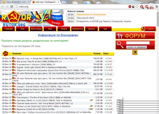Click the extension icon with +22 badge

coord(152,7)
